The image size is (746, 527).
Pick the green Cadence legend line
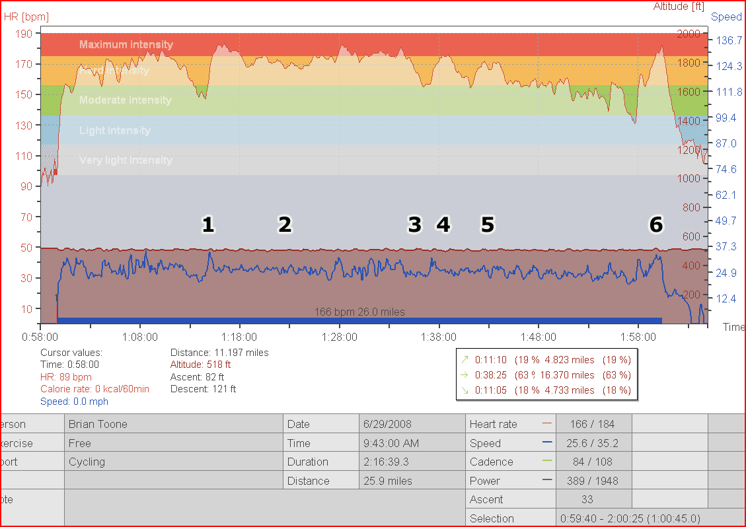547,461
